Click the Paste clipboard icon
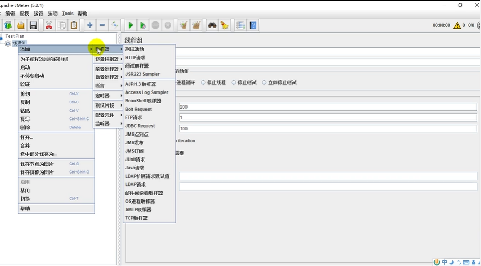 point(74,25)
